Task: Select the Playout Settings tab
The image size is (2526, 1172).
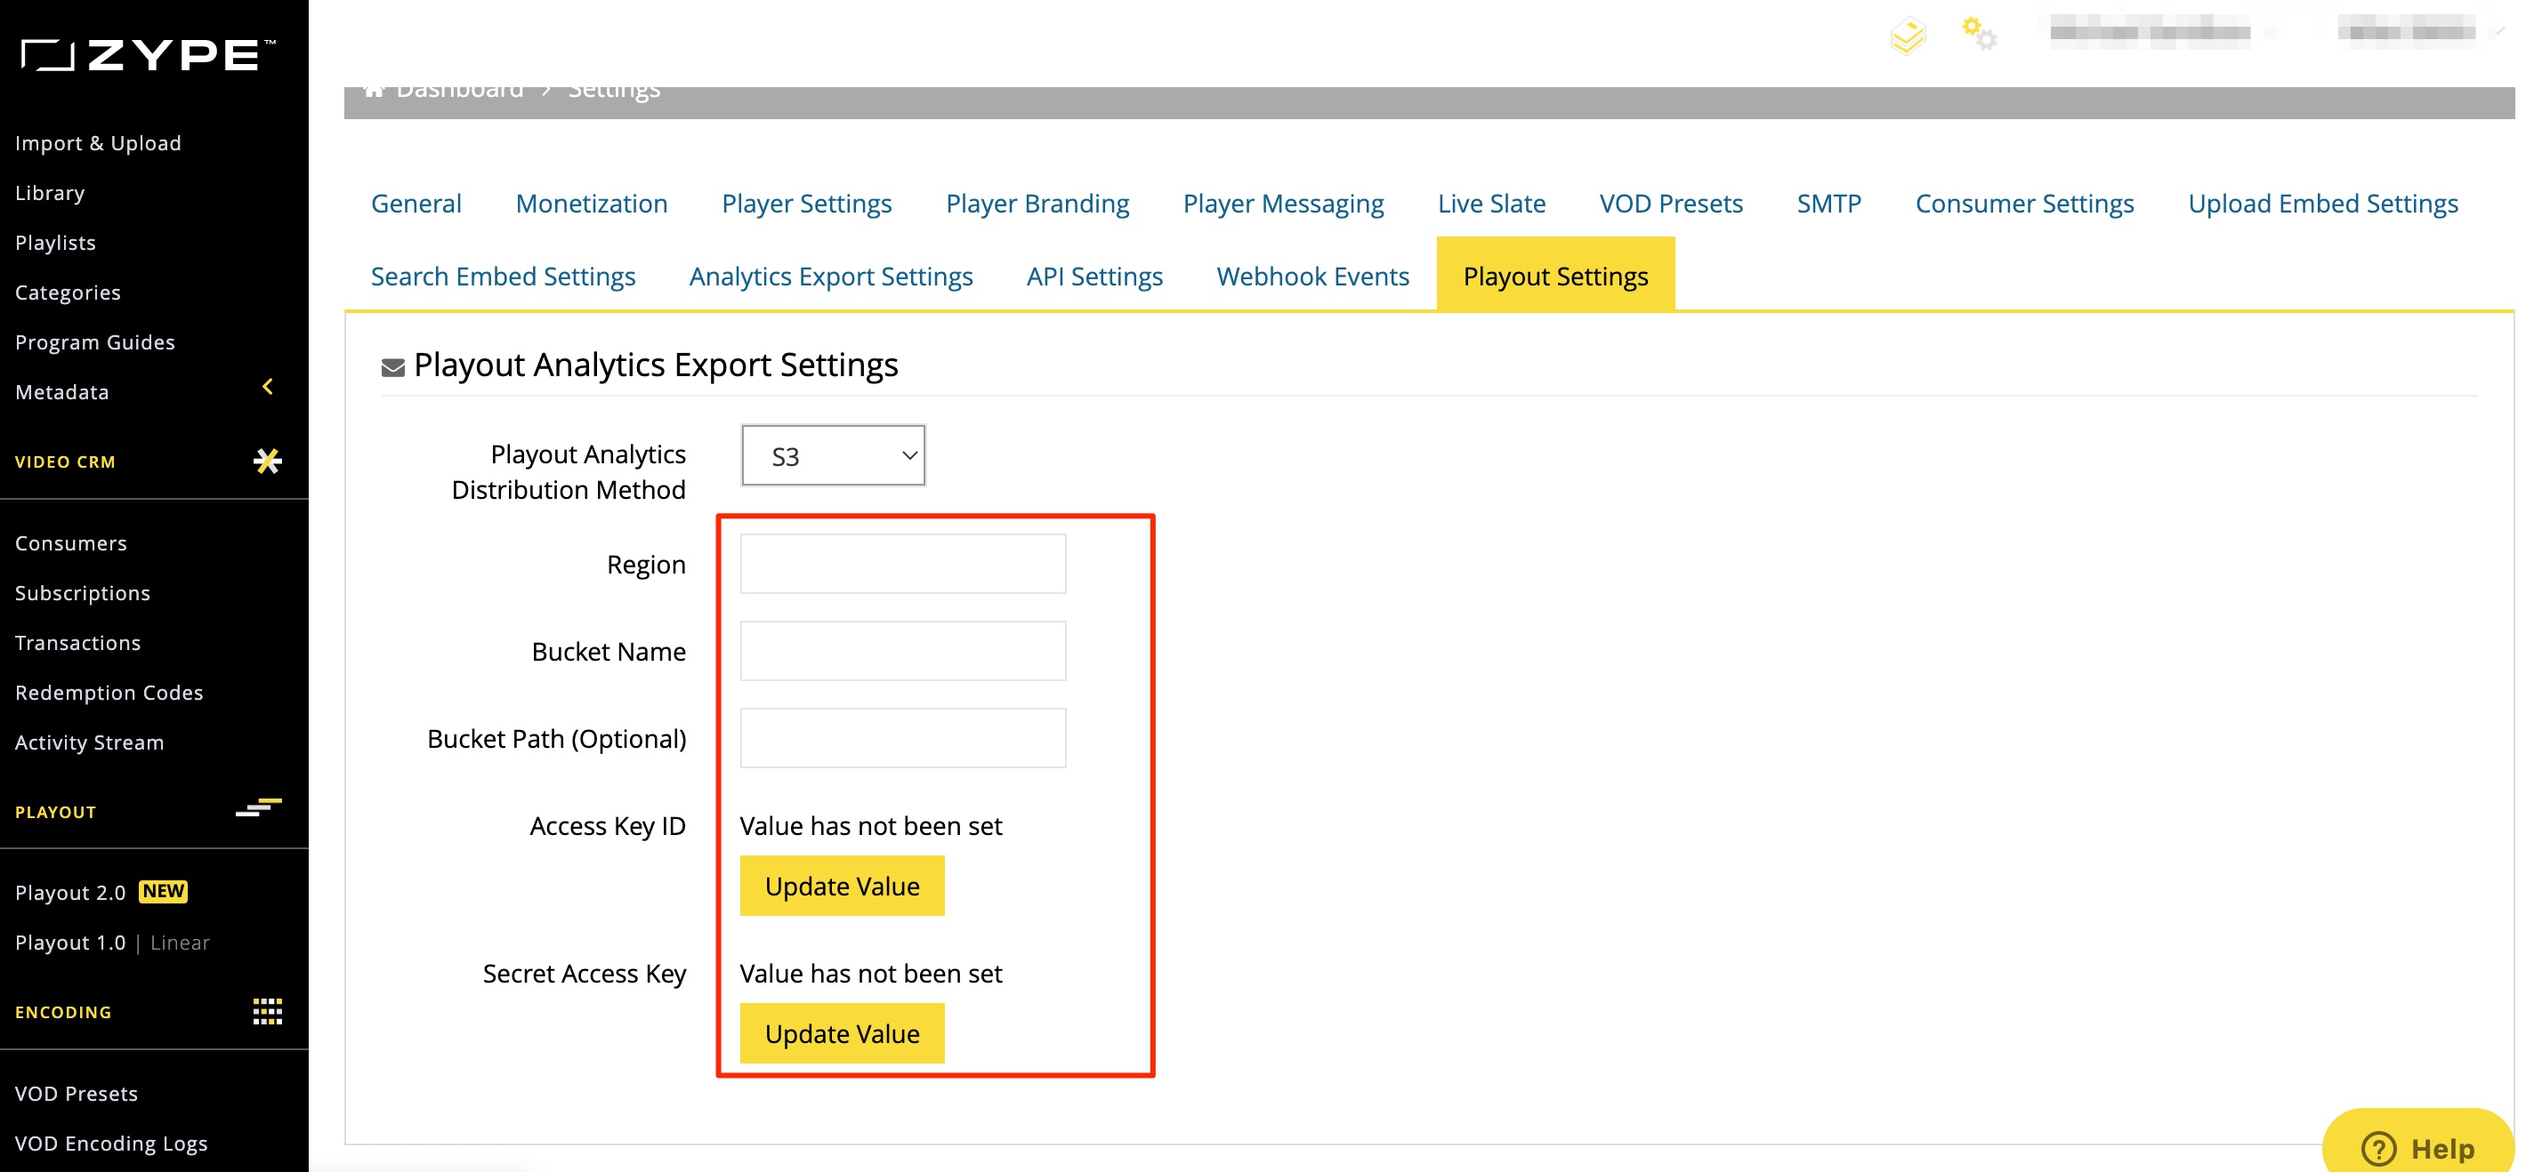Action: tap(1556, 275)
